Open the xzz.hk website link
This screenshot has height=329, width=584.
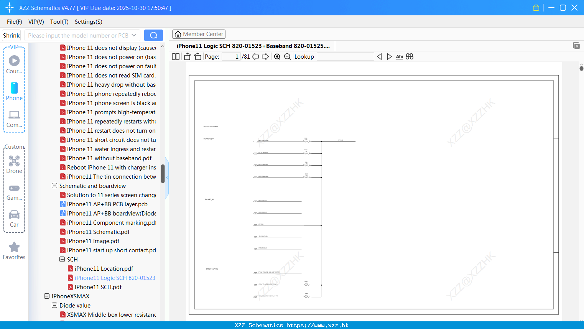317,325
